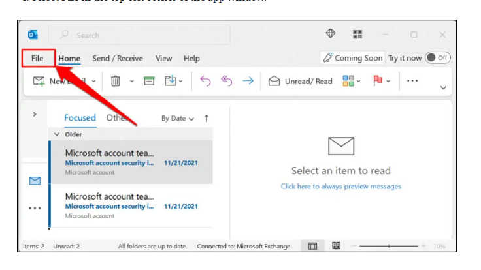This screenshot has width=481, height=270.
Task: Click the Outlook app logo
Action: point(33,35)
